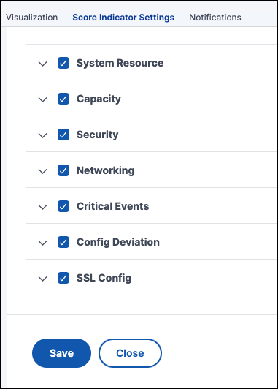Expand the Config Deviation section chevron
The height and width of the screenshot is (389, 278).
(x=43, y=243)
